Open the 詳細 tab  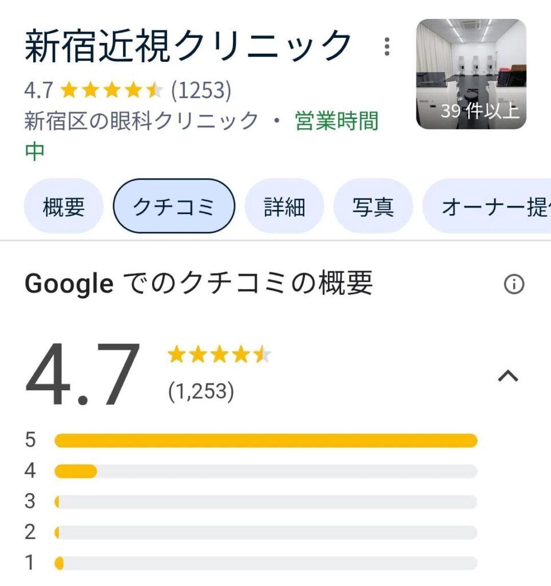pyautogui.click(x=284, y=207)
